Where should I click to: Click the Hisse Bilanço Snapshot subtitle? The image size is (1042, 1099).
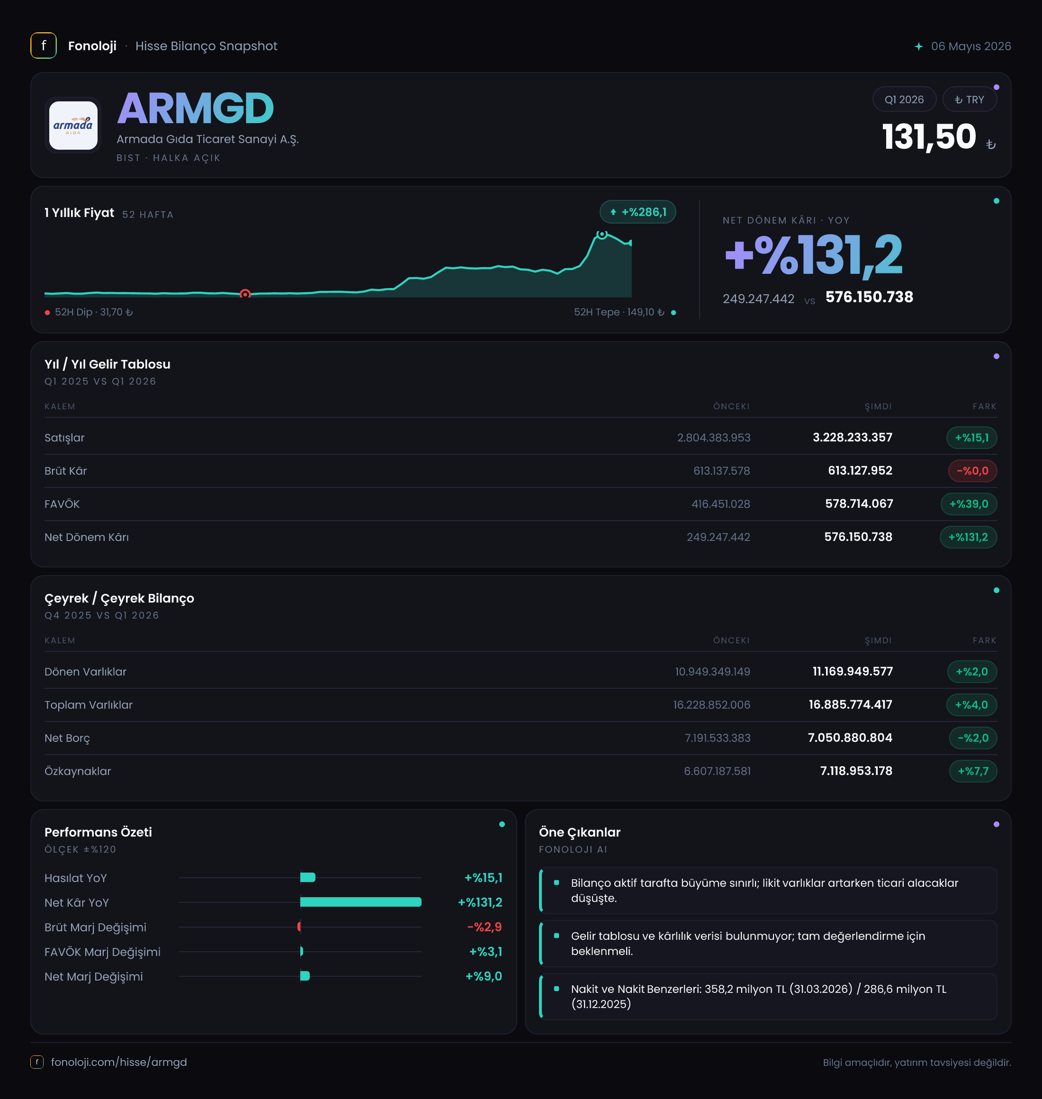point(206,46)
